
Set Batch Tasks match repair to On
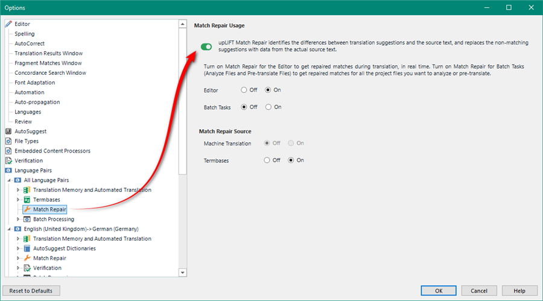(x=268, y=107)
